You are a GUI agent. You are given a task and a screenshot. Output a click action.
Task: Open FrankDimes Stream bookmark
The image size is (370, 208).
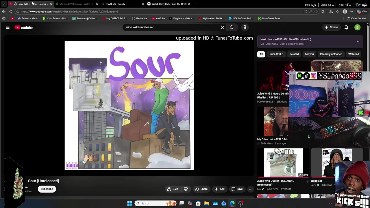pos(270,18)
